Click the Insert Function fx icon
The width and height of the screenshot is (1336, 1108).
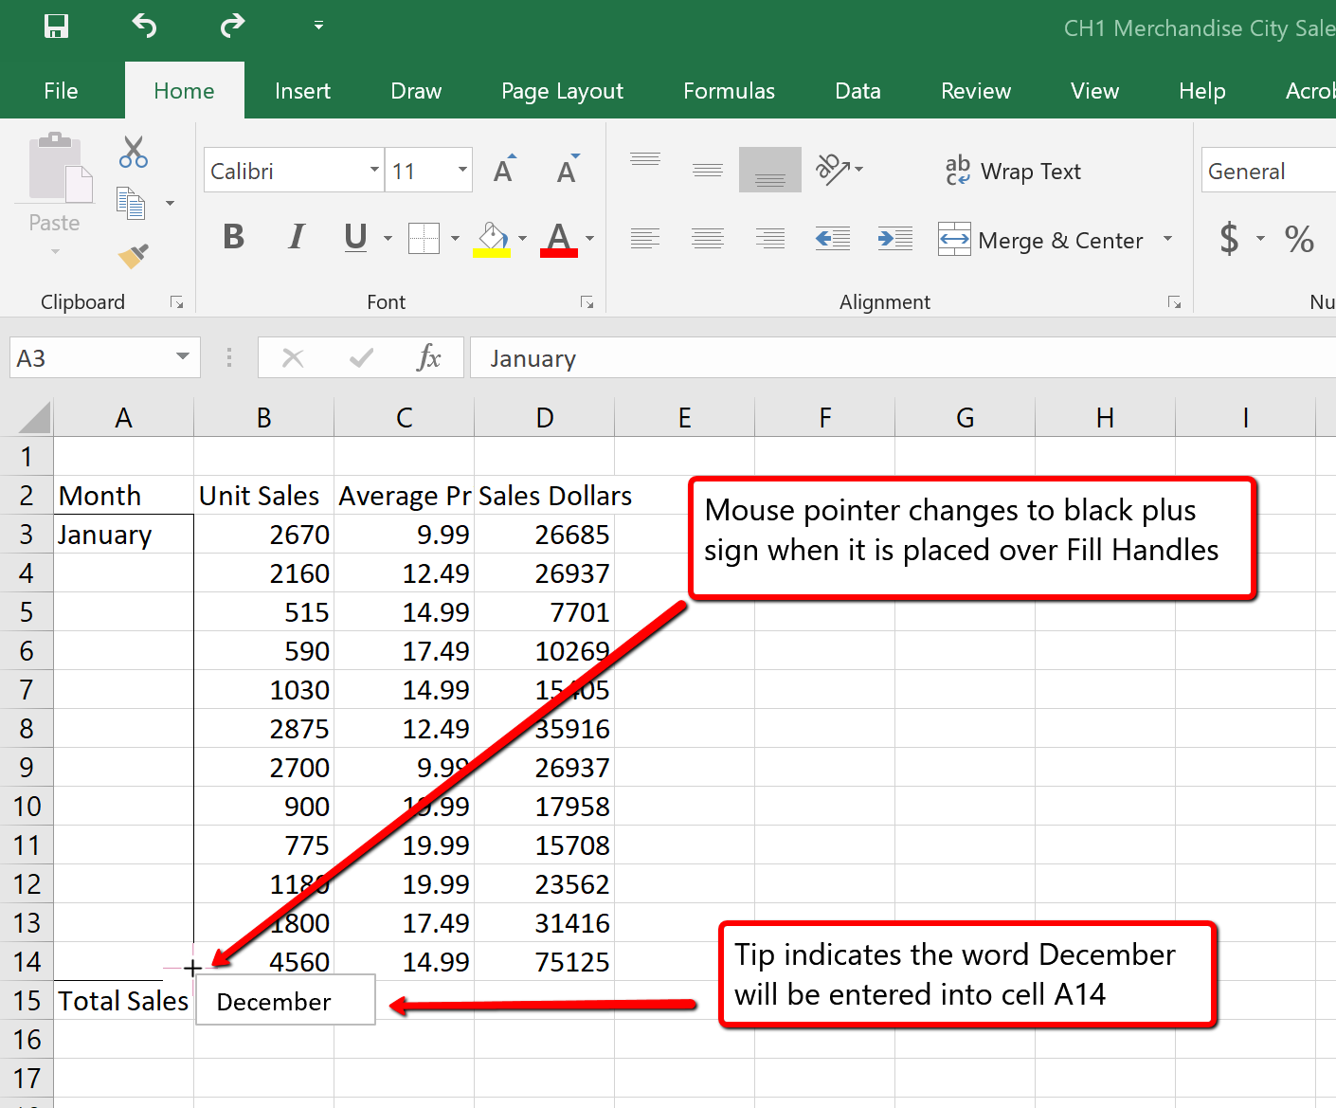[429, 358]
